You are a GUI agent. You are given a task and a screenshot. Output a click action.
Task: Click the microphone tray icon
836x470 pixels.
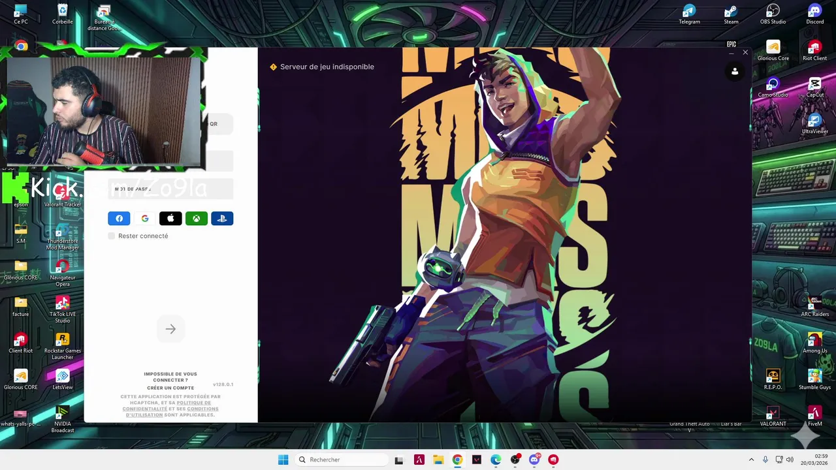pos(765,460)
